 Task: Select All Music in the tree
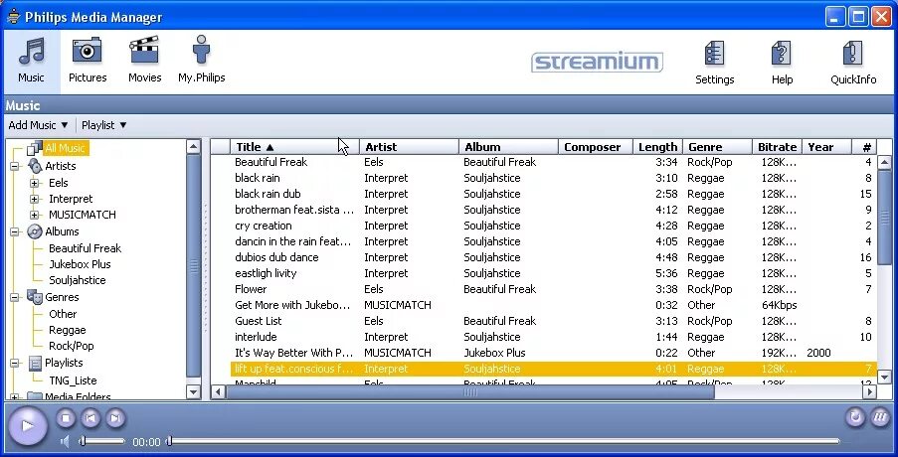pos(65,148)
